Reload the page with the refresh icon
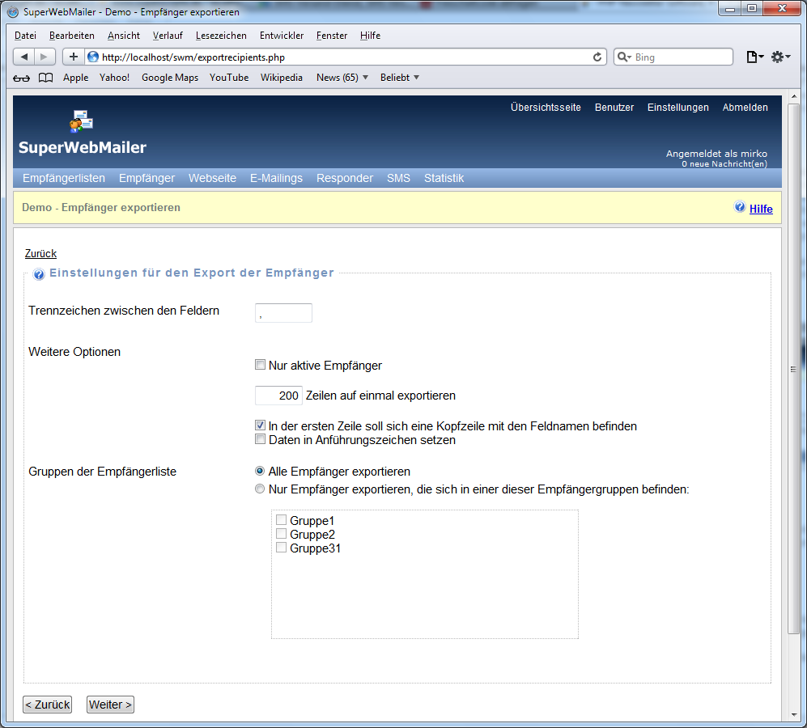The width and height of the screenshot is (807, 728). tap(597, 57)
